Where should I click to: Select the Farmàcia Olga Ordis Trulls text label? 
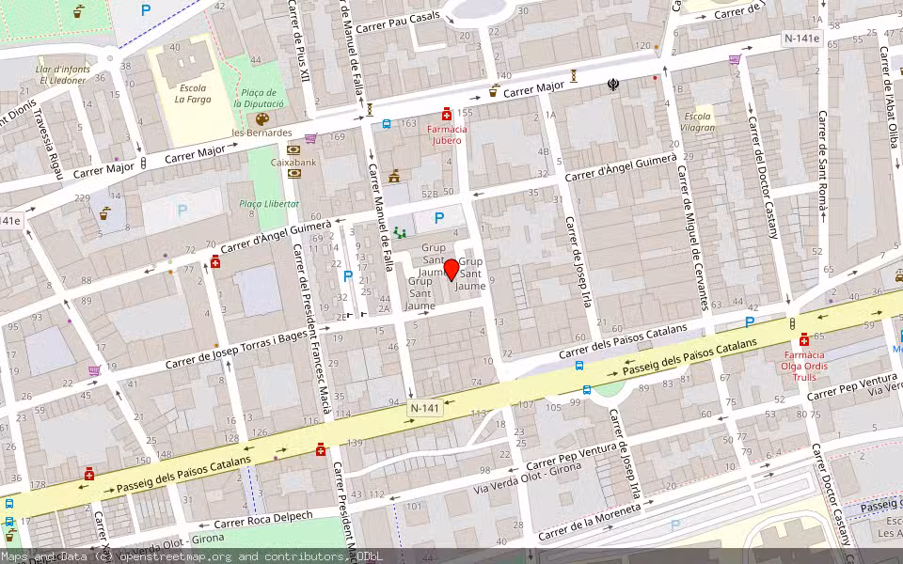804,366
